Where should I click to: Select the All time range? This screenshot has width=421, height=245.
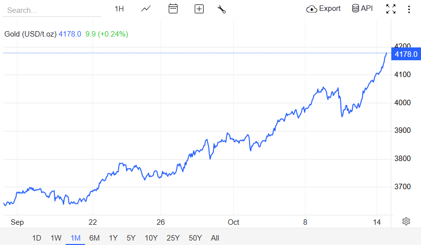pos(215,238)
